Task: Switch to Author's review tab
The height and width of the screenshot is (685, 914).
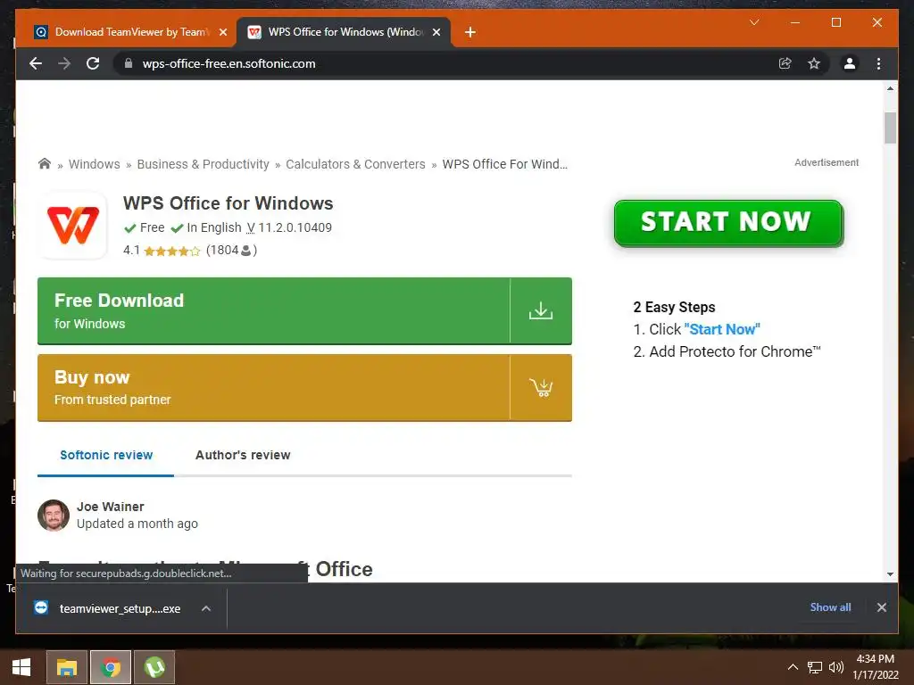Action: pos(243,455)
